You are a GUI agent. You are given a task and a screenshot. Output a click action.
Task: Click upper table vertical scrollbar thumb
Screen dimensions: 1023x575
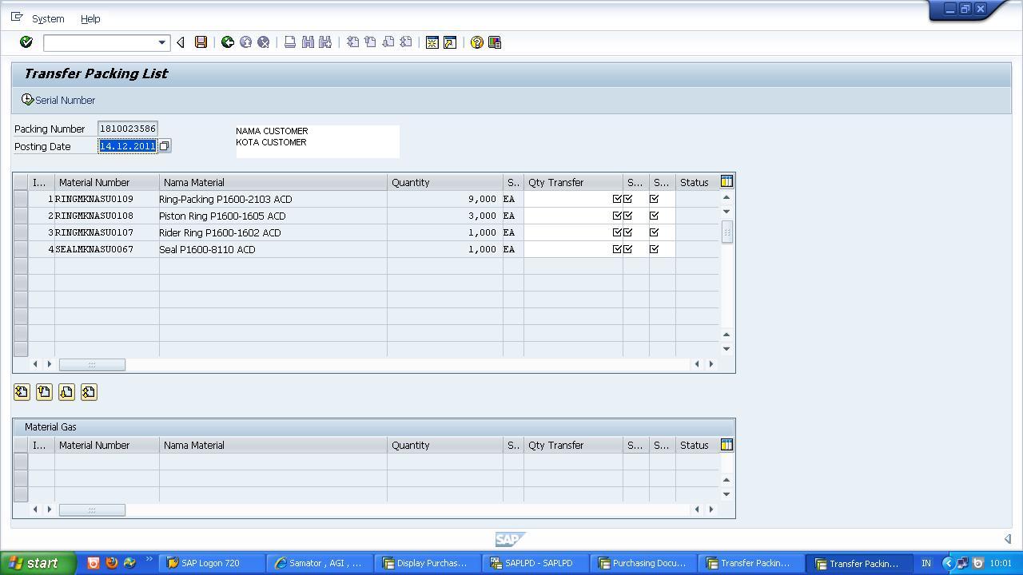726,232
